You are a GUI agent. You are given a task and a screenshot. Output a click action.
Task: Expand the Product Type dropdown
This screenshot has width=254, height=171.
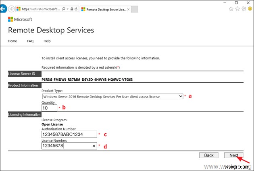pyautogui.click(x=181, y=96)
